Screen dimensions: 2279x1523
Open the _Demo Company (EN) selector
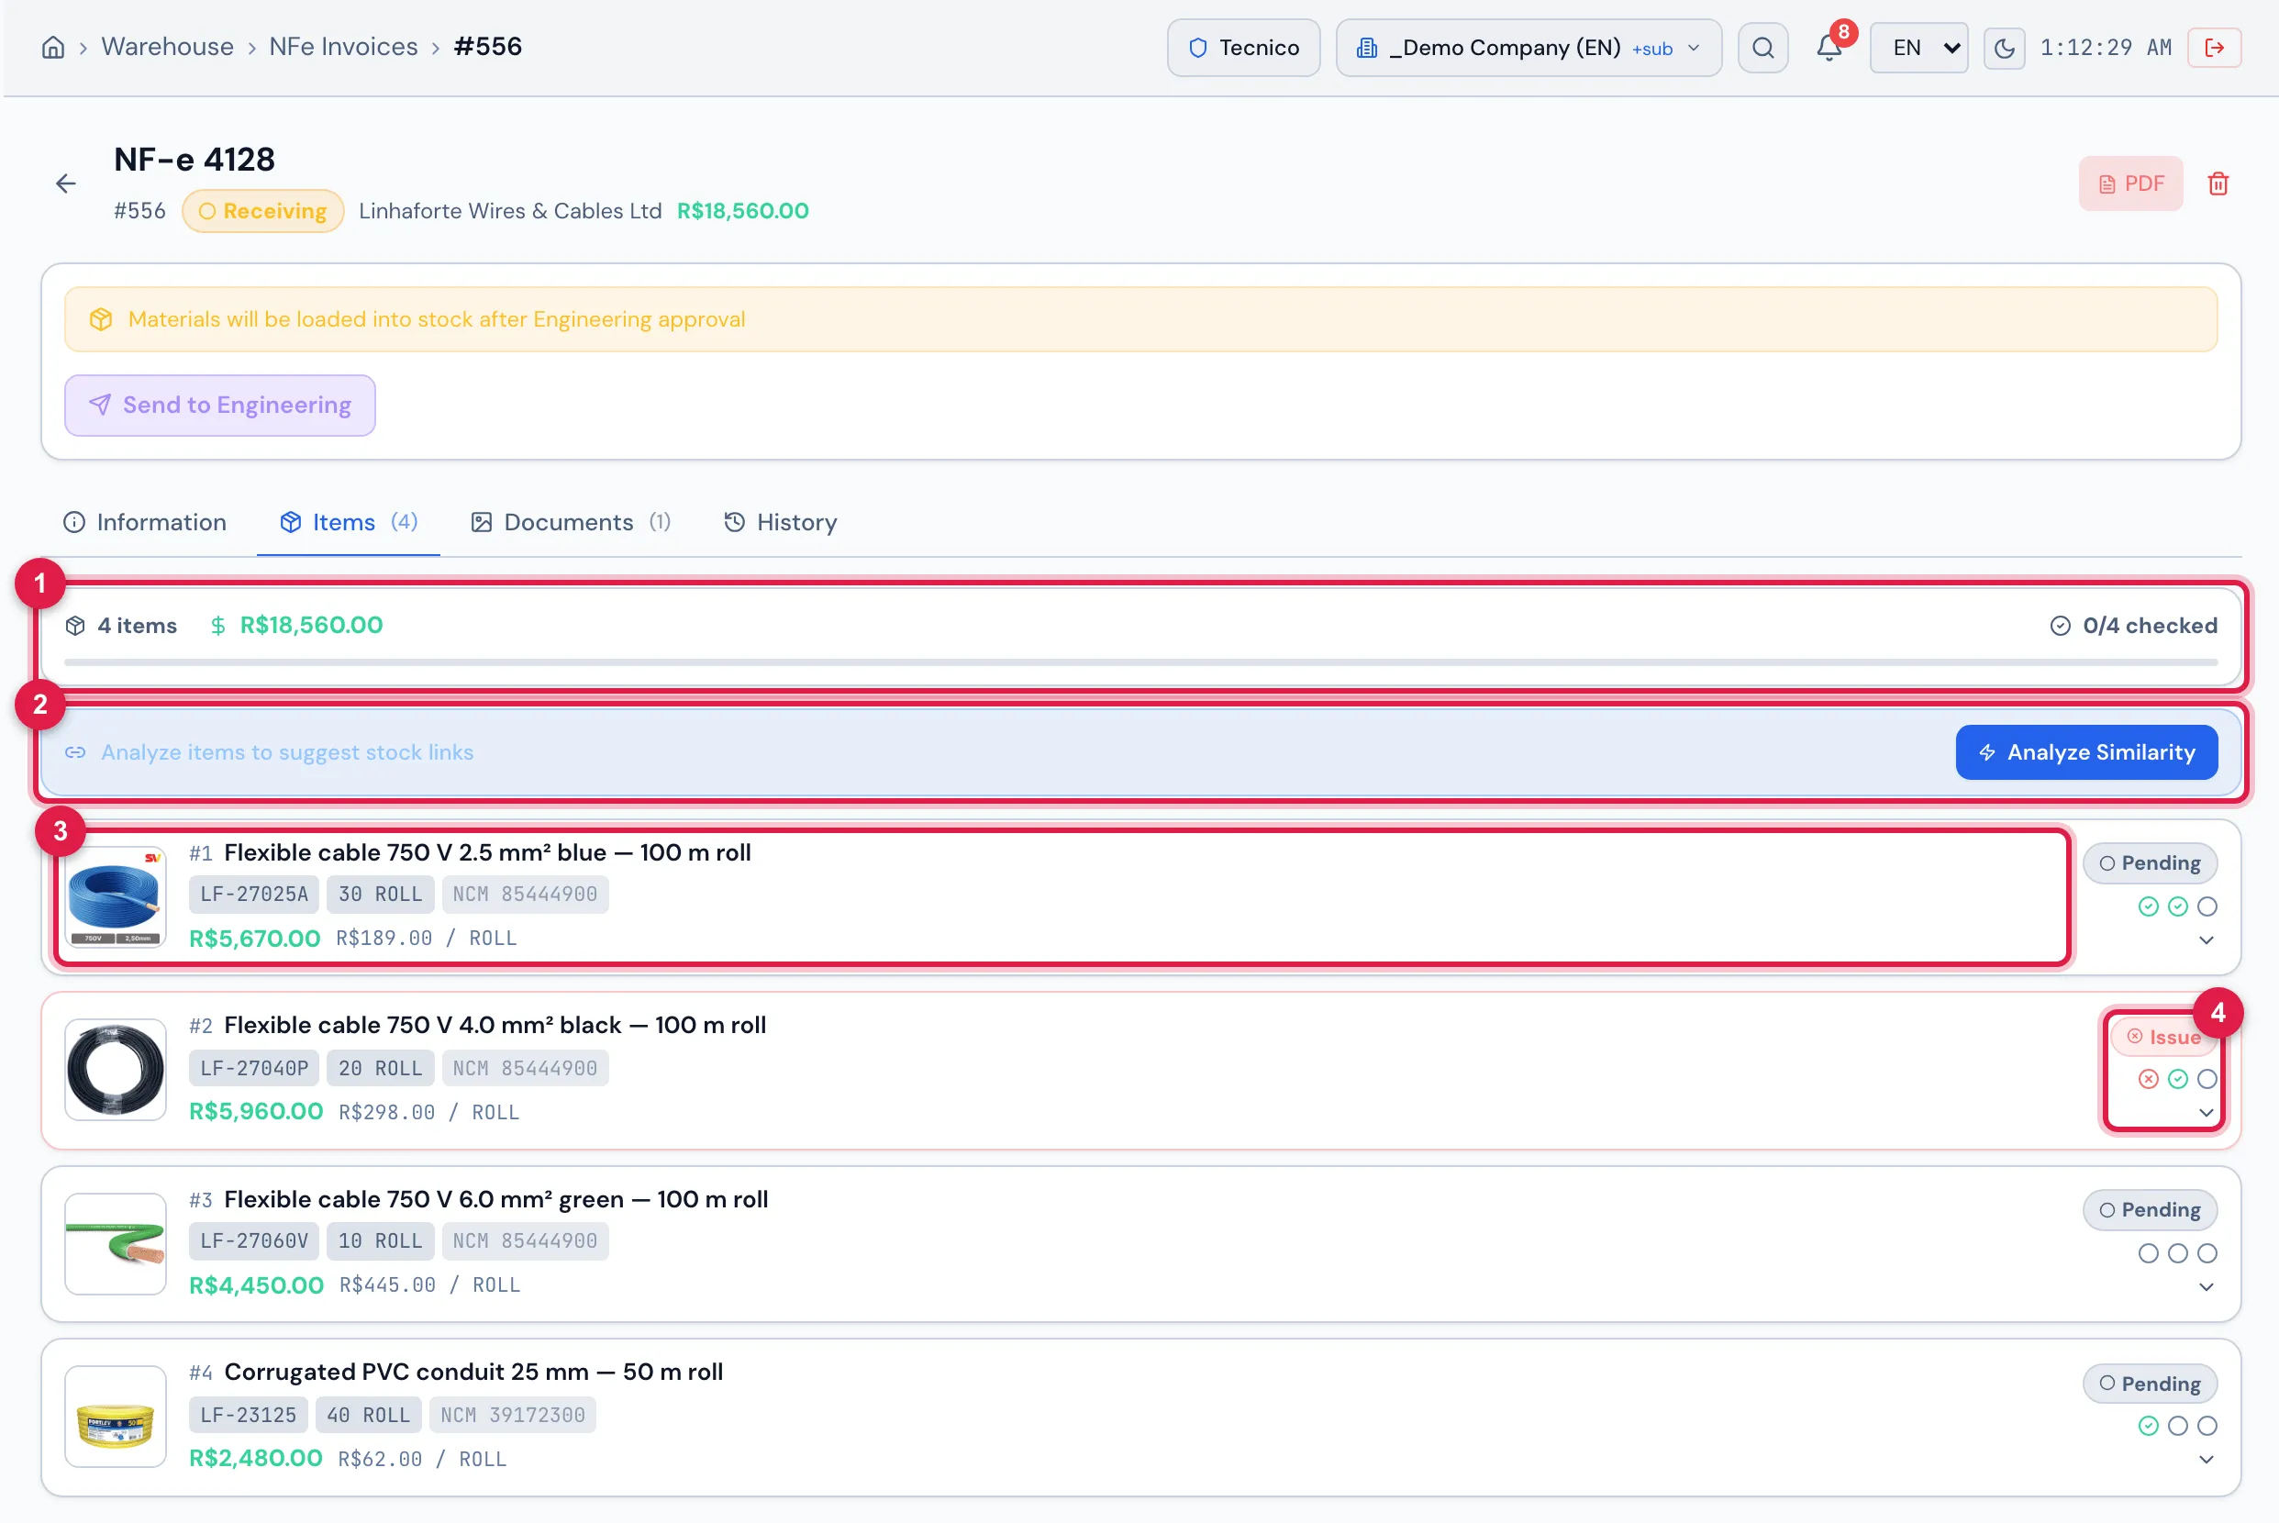[x=1529, y=48]
